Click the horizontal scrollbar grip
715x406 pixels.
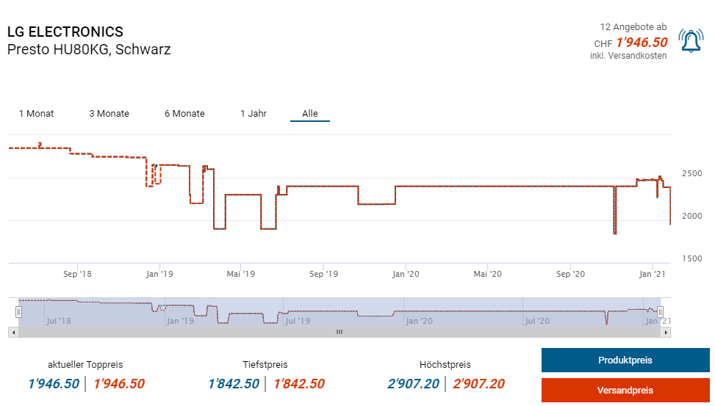click(x=339, y=332)
